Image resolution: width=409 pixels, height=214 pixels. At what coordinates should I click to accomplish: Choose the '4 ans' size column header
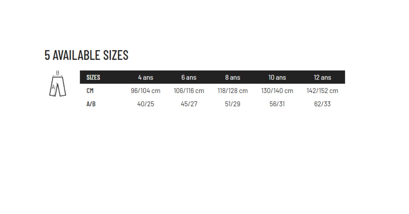coord(145,77)
